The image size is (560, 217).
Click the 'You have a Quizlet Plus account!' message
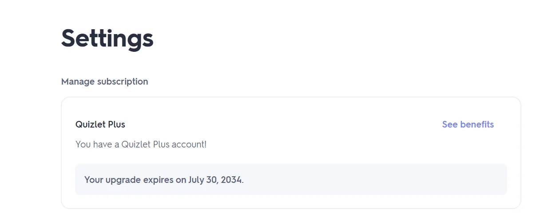pos(141,144)
